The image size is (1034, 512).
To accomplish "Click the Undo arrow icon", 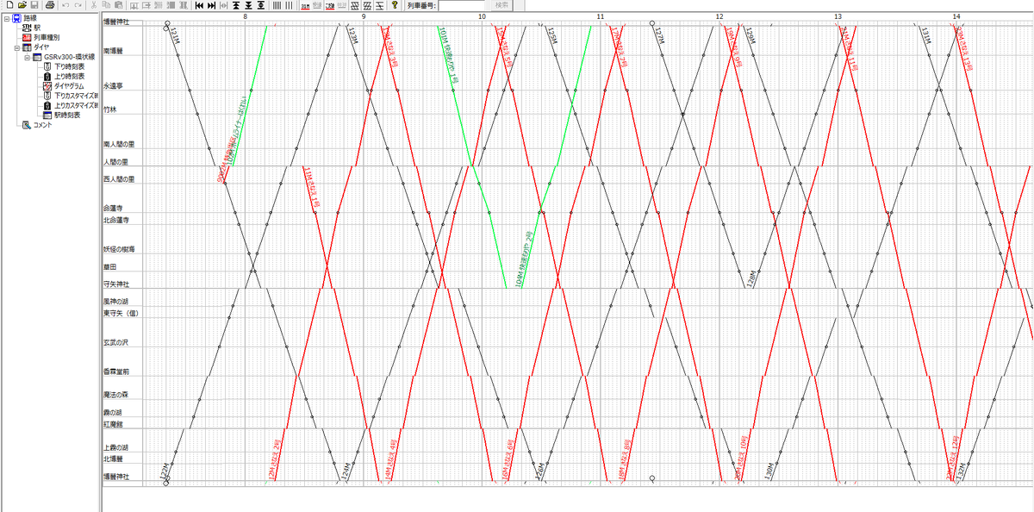I will pos(65,5).
